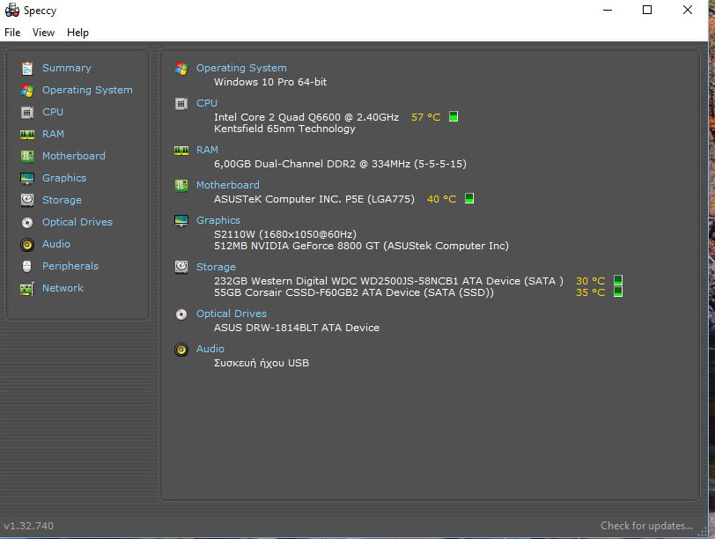
Task: Click the Western Digital drive temperature indicator
Action: 618,280
